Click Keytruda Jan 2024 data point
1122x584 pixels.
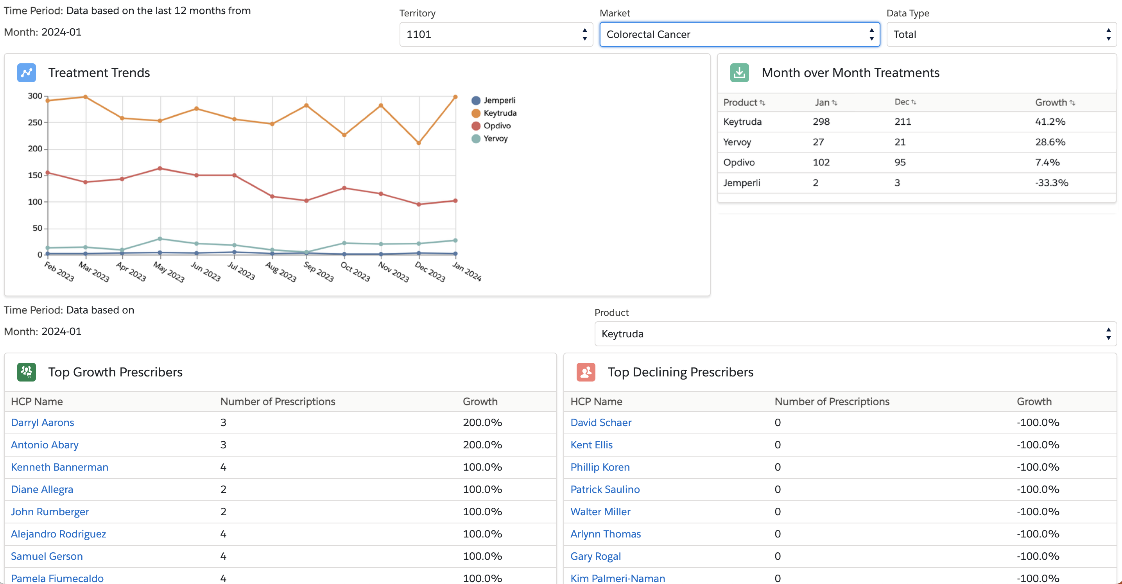tap(455, 97)
